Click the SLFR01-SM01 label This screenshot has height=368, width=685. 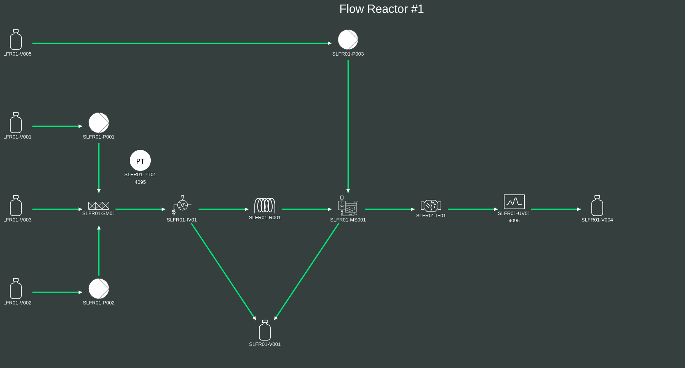99,213
